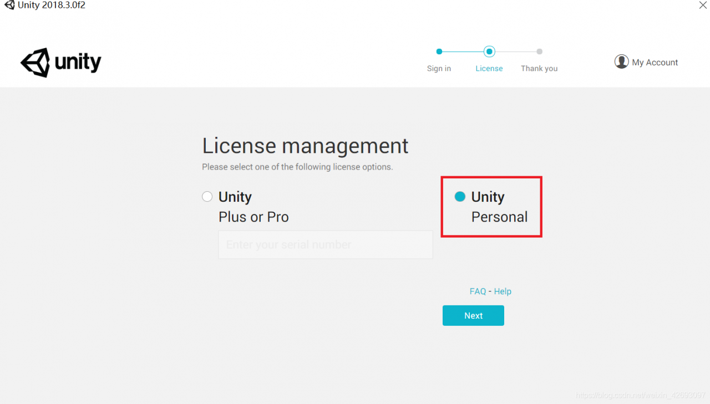710x404 pixels.
Task: Click the Unity logo in header
Action: tap(61, 63)
